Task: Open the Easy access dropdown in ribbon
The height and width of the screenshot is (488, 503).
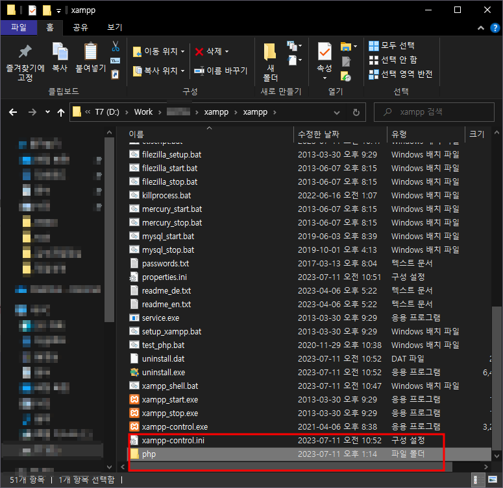Action: click(x=300, y=60)
